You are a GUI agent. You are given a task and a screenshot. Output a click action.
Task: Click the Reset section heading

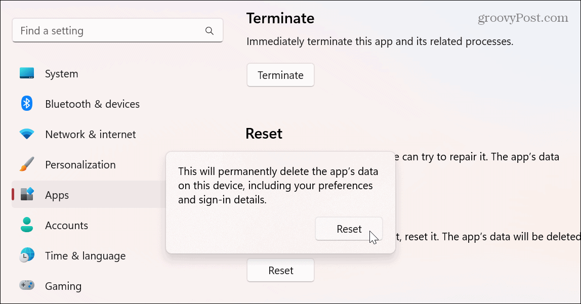264,134
